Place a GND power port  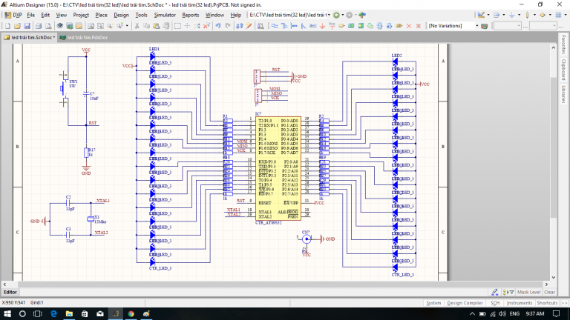(321, 25)
